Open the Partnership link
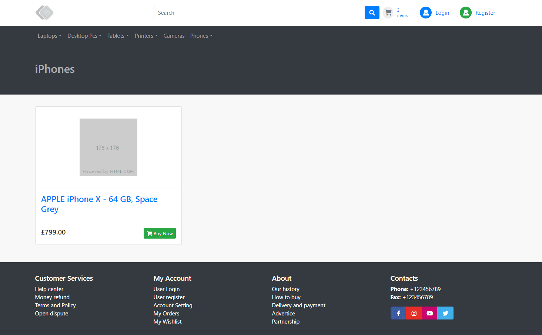542x335 pixels. pyautogui.click(x=286, y=322)
